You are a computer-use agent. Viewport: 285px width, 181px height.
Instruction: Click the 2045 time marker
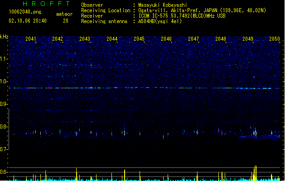pos(139,39)
